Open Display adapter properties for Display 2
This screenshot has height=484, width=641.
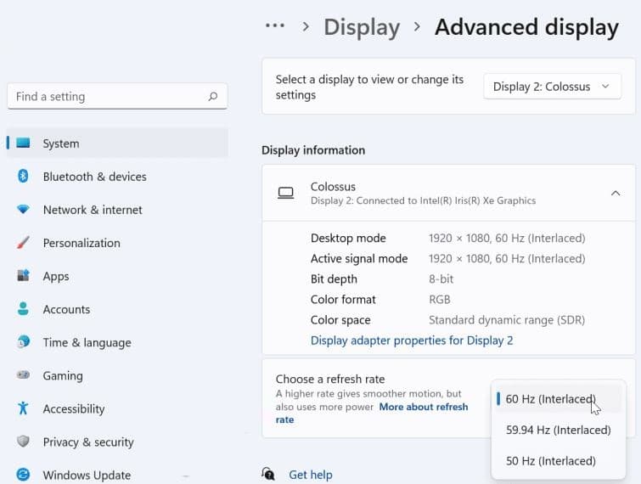pyautogui.click(x=412, y=340)
